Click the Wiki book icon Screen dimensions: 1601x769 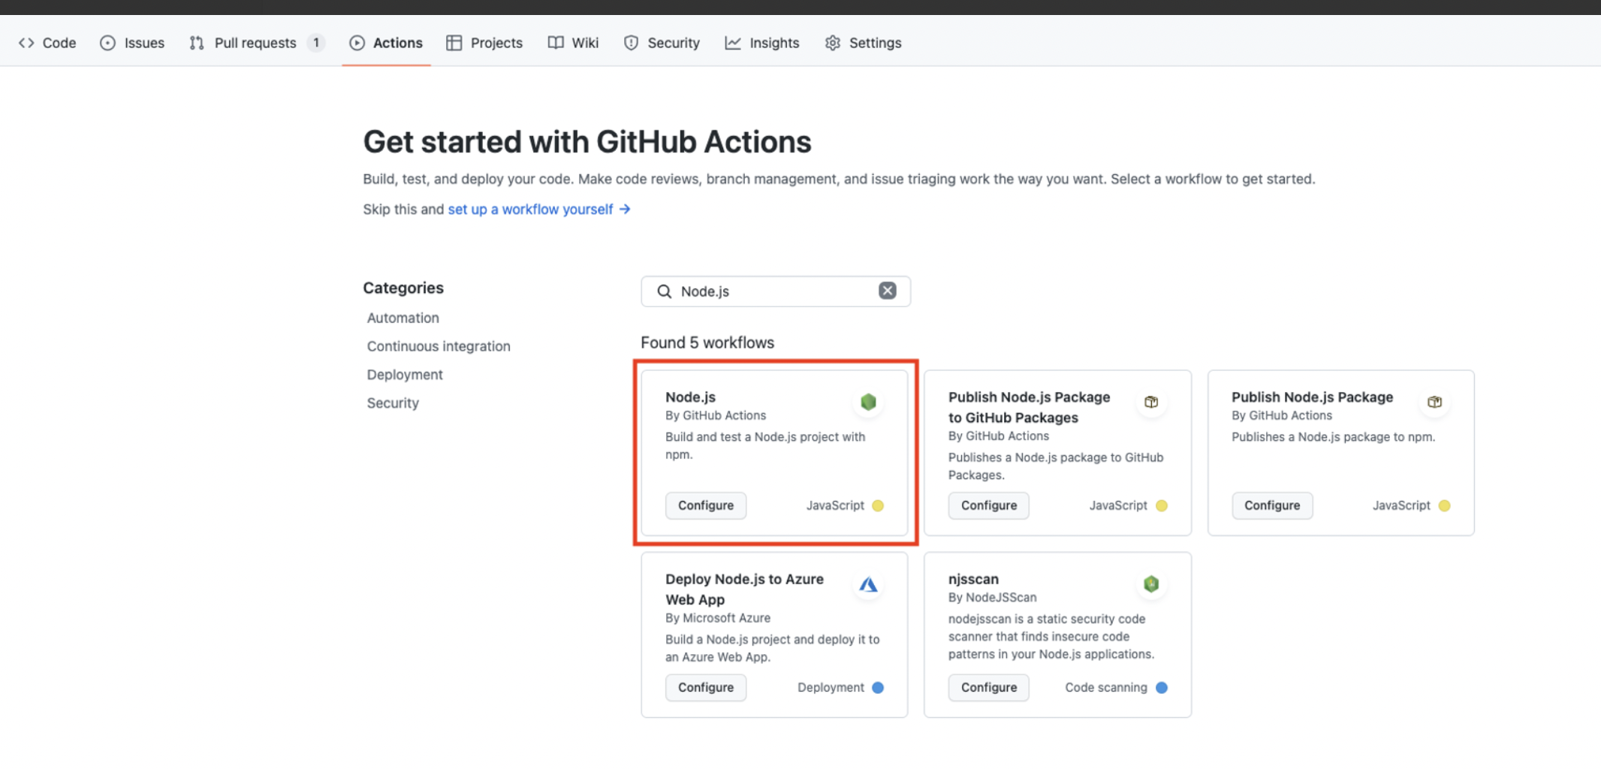click(x=556, y=43)
